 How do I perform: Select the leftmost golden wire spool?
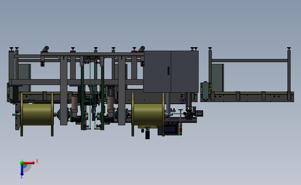click(37, 115)
